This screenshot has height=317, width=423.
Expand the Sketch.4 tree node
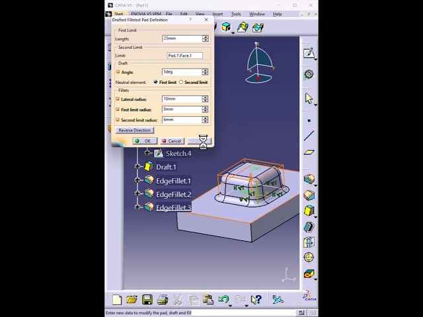coord(147,153)
